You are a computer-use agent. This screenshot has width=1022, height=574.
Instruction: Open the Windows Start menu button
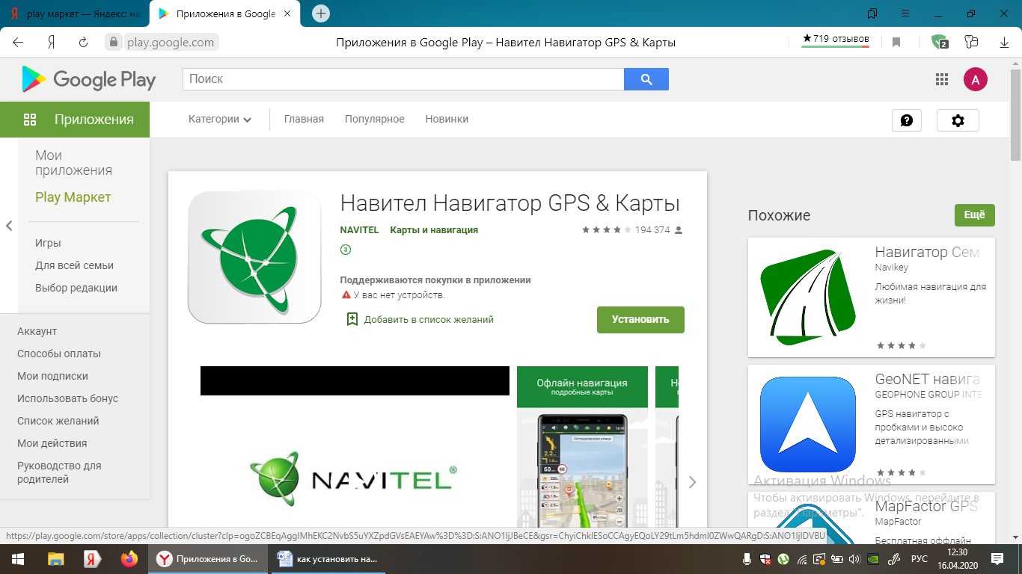16,559
